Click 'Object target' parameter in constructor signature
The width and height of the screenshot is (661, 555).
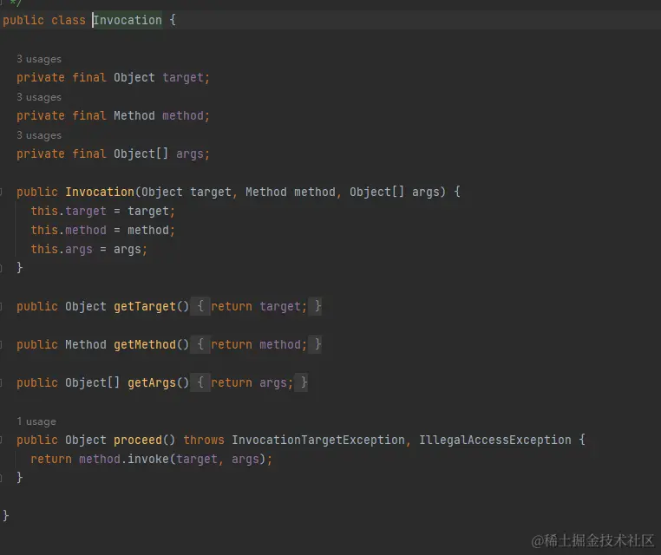tap(187, 193)
